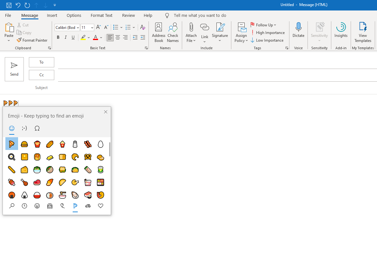Toggle High Importance on the message

coord(268,32)
